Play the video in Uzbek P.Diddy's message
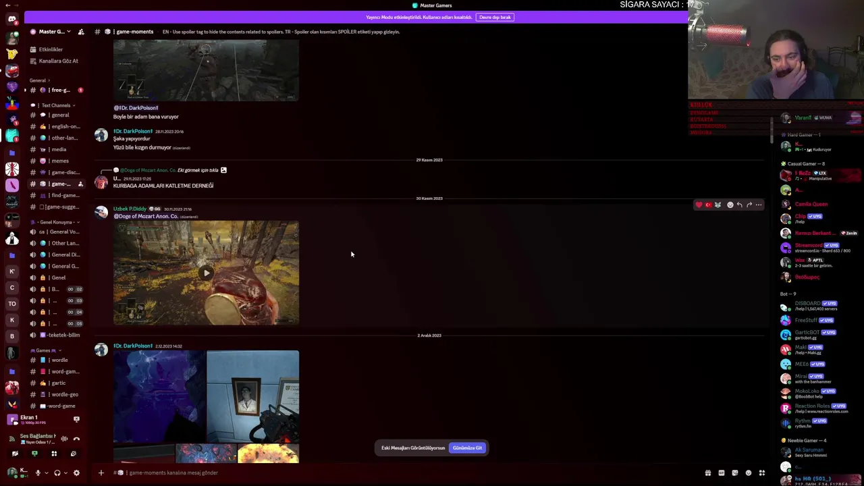 point(206,273)
